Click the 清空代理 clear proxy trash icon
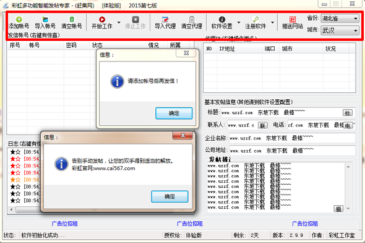 point(192,19)
